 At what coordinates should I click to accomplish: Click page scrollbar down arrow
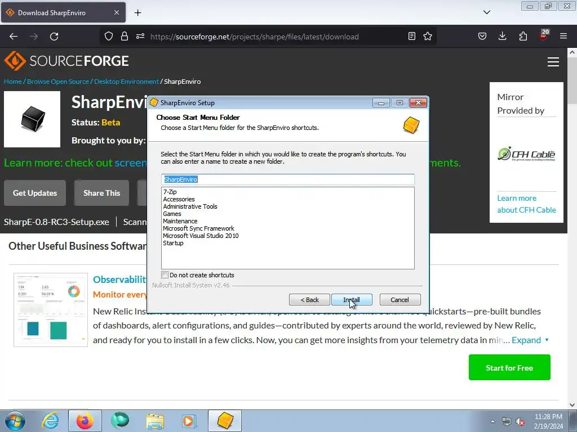572,405
